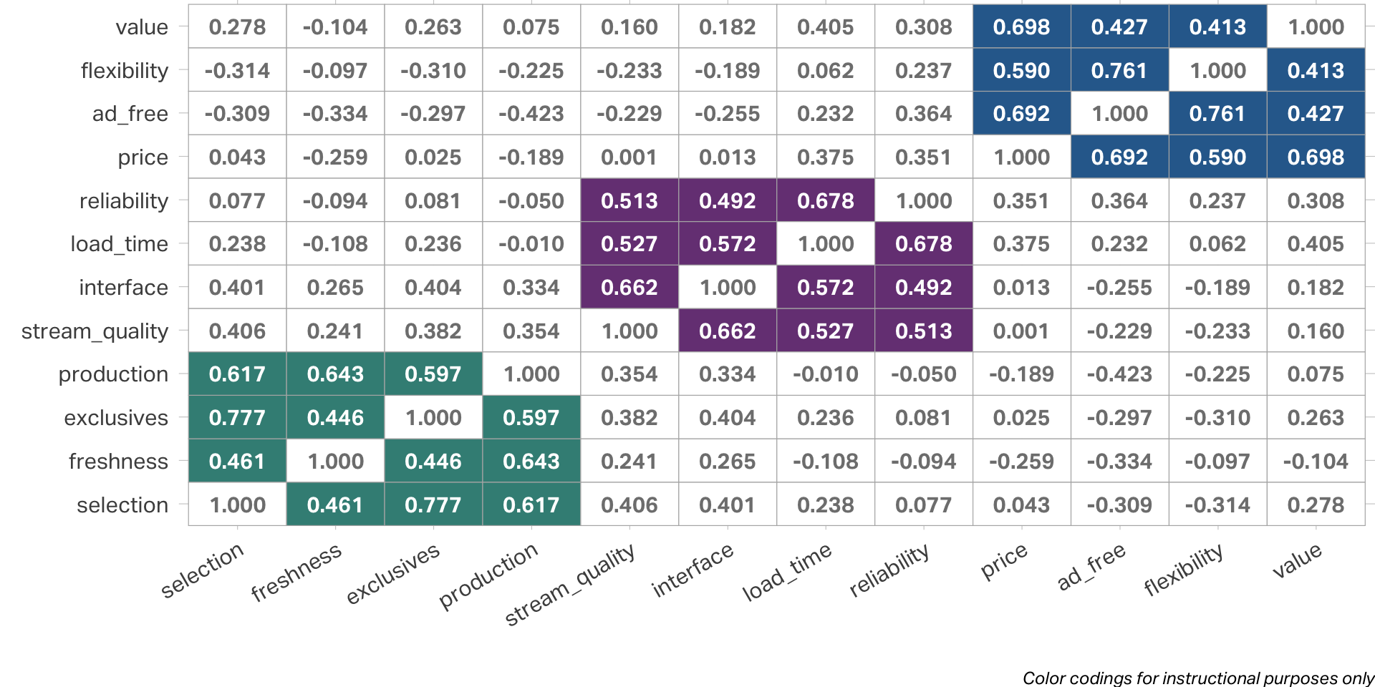Click the blue 0.698 cell in value row

coord(1021,27)
